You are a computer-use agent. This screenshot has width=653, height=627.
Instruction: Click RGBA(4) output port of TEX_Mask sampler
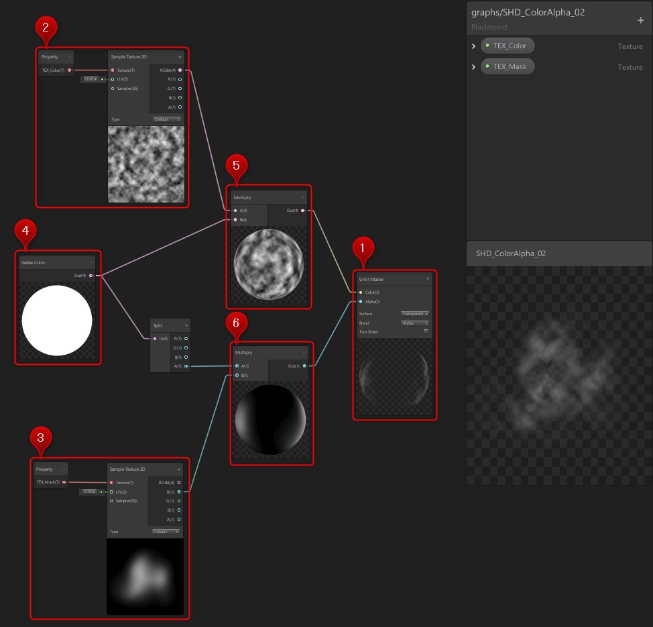coord(179,482)
